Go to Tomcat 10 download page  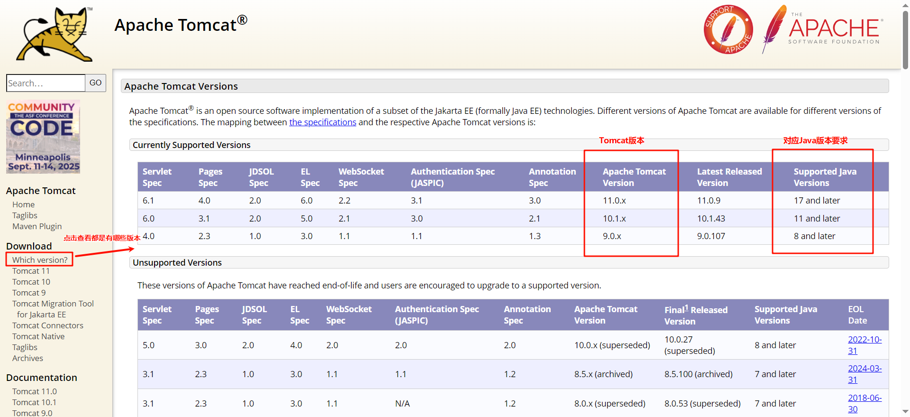(x=31, y=282)
